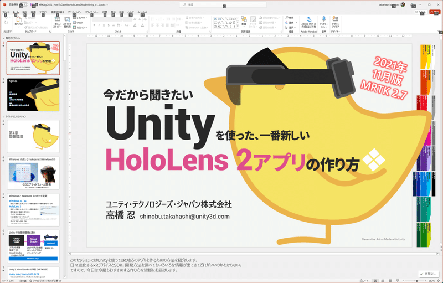Switch to the Acrobat ribbon tab
Image resolution: width=443 pixels, height=283 pixels.
pos(142,12)
